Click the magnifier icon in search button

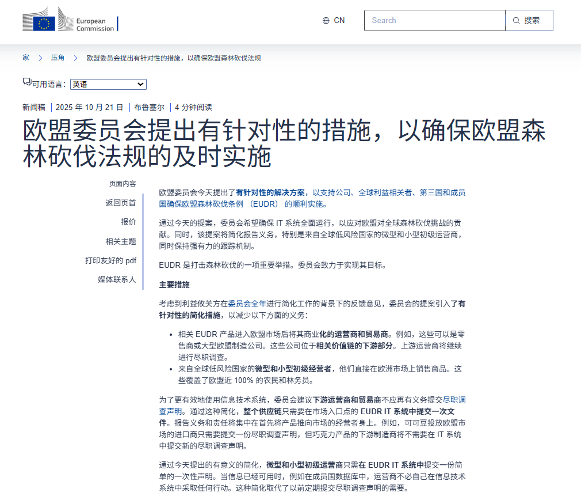click(x=517, y=21)
